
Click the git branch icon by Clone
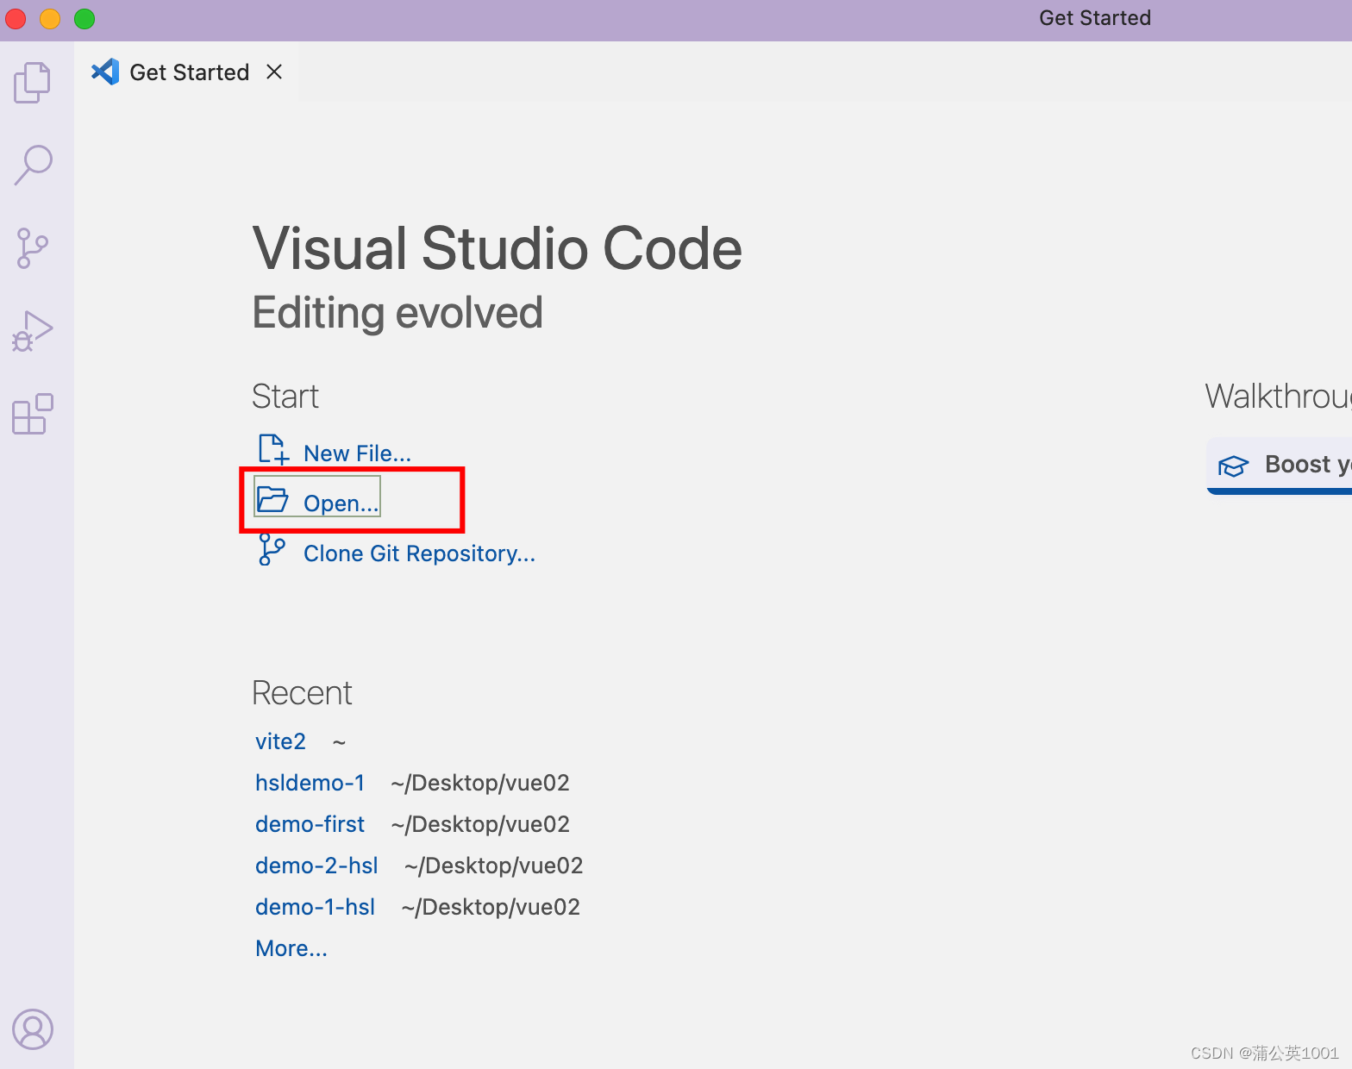pos(272,550)
